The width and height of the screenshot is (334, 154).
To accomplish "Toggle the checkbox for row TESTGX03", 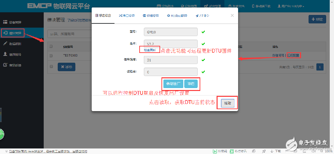I will (x=51, y=56).
